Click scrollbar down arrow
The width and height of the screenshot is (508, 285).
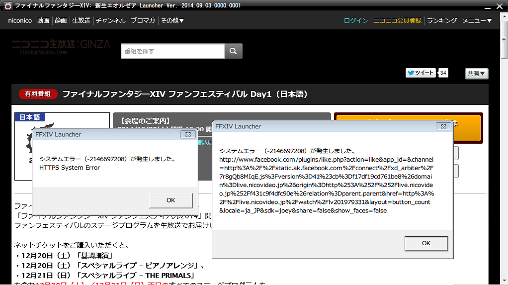click(x=504, y=281)
